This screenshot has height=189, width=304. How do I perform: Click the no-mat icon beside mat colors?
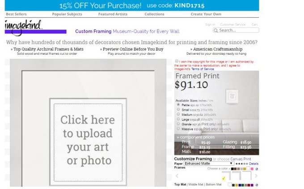pos(257,185)
